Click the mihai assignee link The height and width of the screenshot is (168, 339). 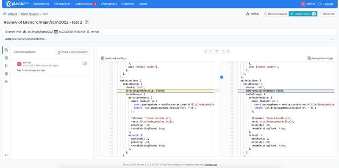pyautogui.click(x=255, y=14)
